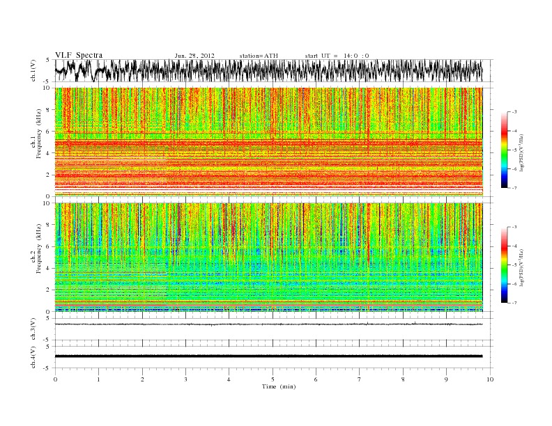
Task: Click the ch.2 Frequency (kHz) axis label
Action: pyautogui.click(x=36, y=248)
